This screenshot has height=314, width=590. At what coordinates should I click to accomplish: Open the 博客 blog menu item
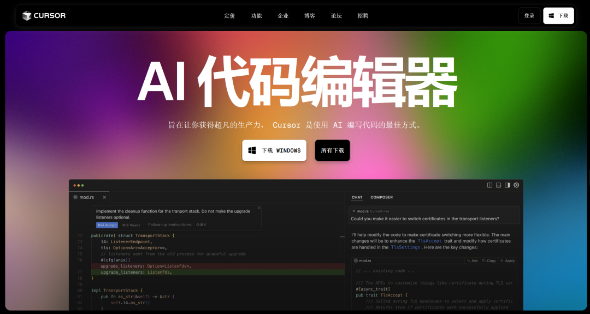pos(310,16)
